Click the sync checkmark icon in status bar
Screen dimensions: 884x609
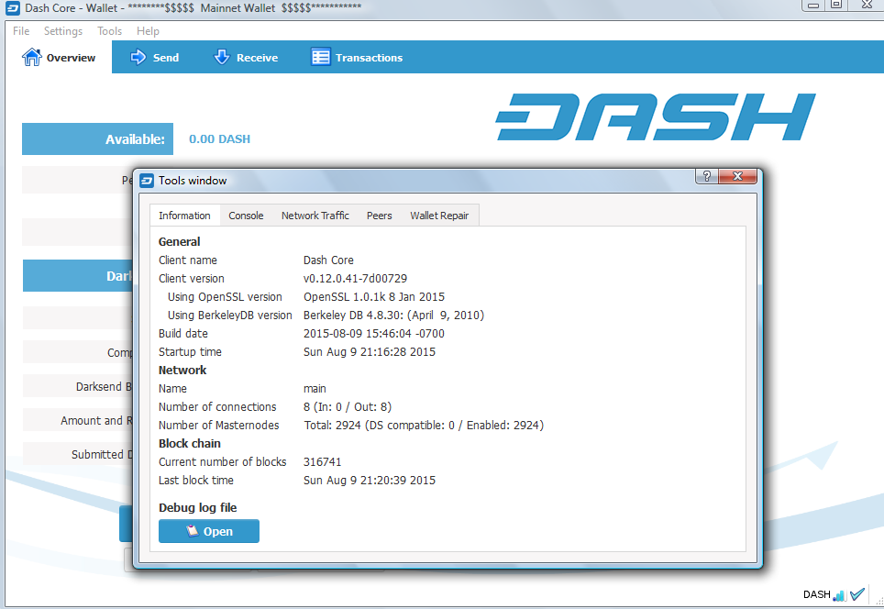(x=857, y=593)
